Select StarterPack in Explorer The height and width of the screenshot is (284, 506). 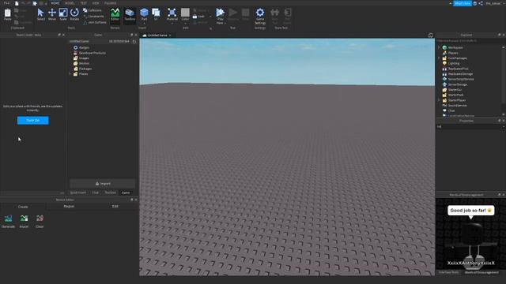click(x=455, y=95)
